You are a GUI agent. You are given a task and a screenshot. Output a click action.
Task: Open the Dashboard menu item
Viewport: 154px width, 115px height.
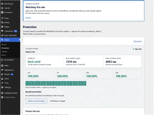tap(10, 4)
